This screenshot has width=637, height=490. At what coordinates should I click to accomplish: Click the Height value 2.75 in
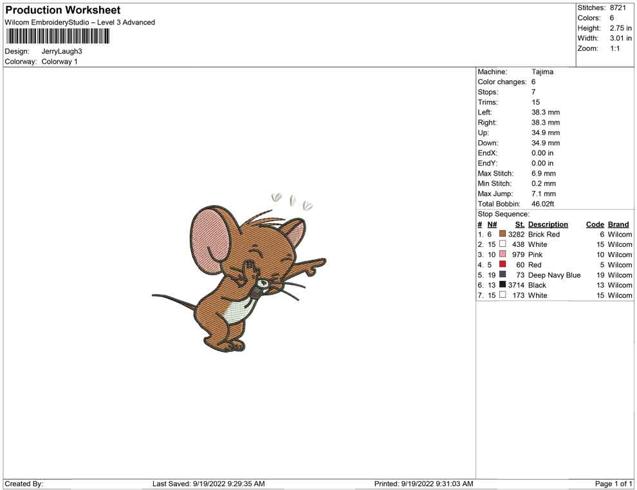620,28
